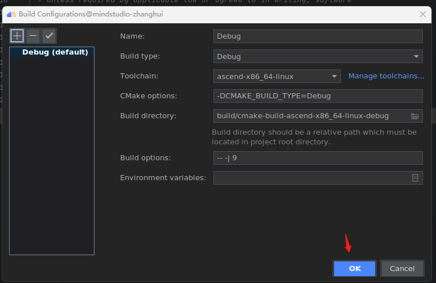
Task: Browse for build directory folder icon
Action: [415, 116]
